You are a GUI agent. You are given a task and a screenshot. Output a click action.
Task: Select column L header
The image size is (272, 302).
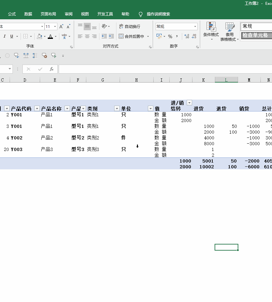[x=226, y=80]
